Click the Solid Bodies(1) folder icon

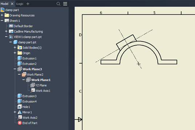(20, 48)
